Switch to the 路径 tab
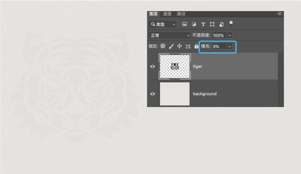This screenshot has height=174, width=301. tap(181, 14)
